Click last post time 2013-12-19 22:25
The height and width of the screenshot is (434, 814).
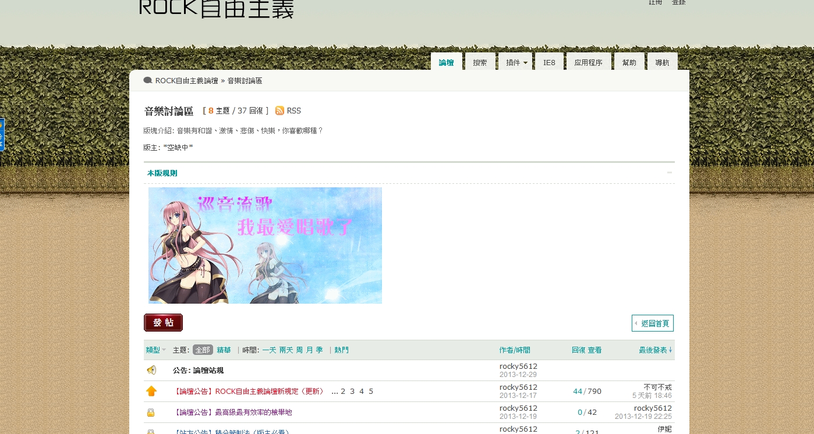pyautogui.click(x=643, y=417)
